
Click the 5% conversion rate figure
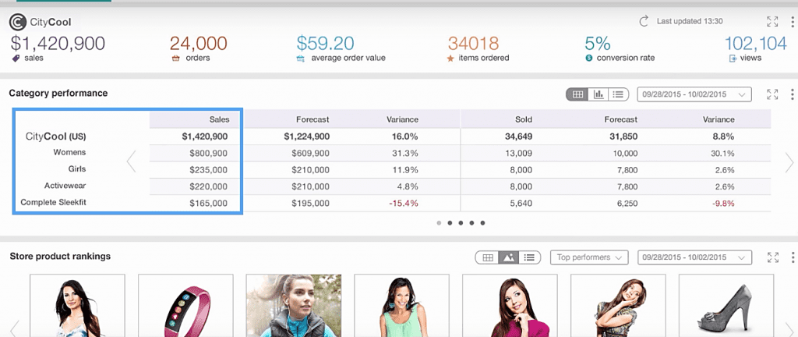[598, 43]
